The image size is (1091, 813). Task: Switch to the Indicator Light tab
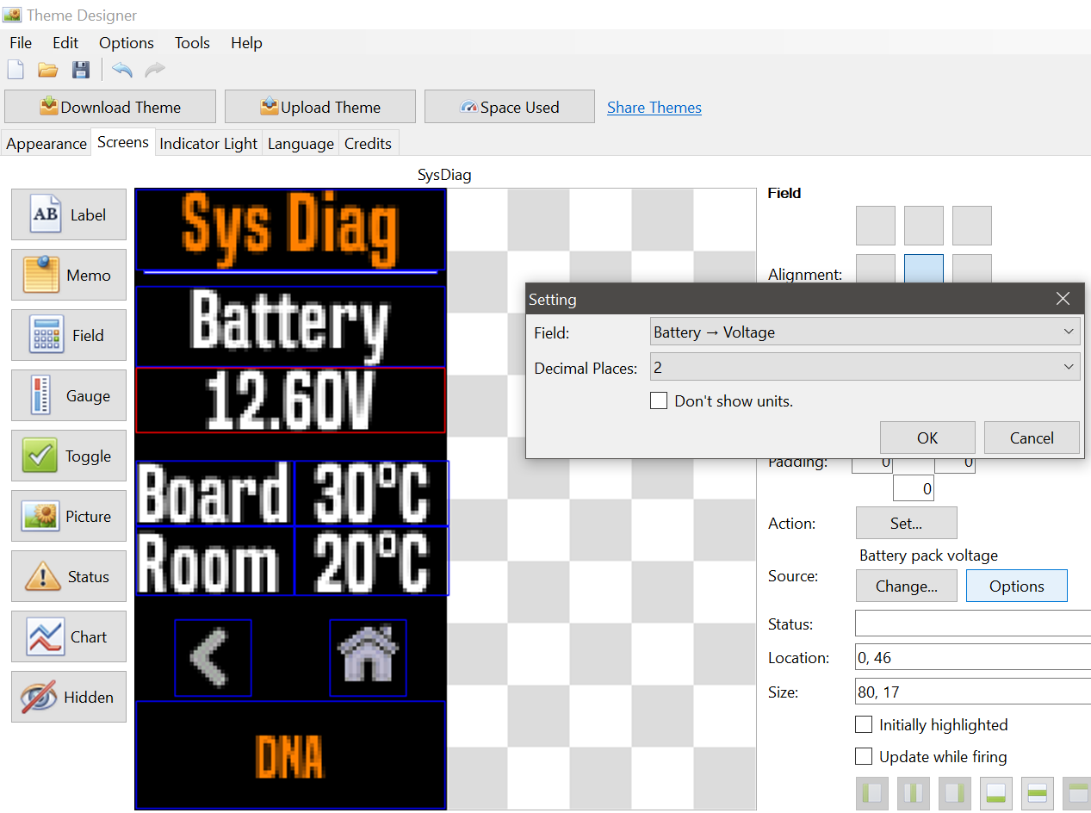click(208, 144)
